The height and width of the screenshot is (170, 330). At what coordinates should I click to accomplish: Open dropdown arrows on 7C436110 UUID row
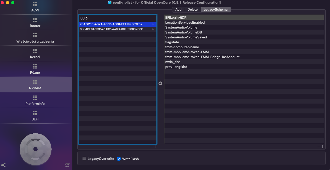(x=153, y=24)
